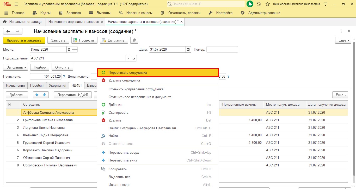Open the calendar for the Дата field

coord(188,49)
